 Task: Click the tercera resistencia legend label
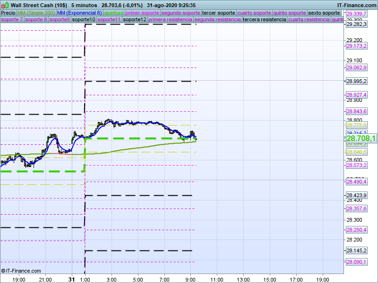pyautogui.click(x=264, y=20)
